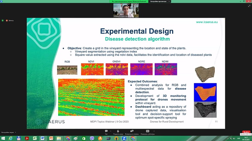Viewport: 252px width, 141px height.
Task: Expand the audio settings menu
Action: coord(9,133)
